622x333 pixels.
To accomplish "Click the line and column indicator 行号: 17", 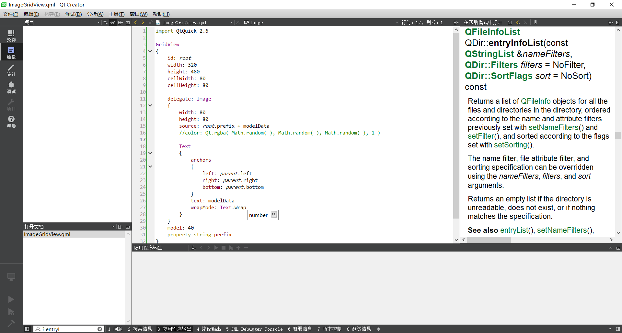I will pos(422,22).
